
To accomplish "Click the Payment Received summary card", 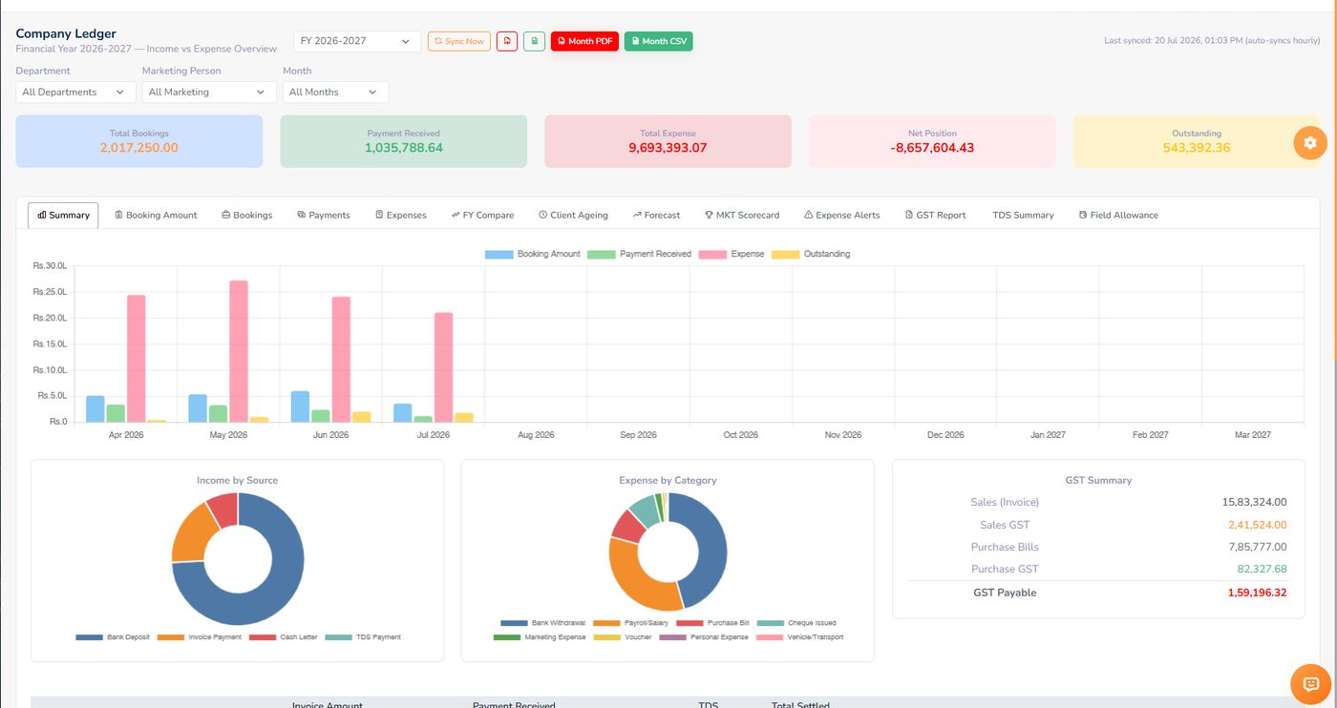I will (x=403, y=141).
